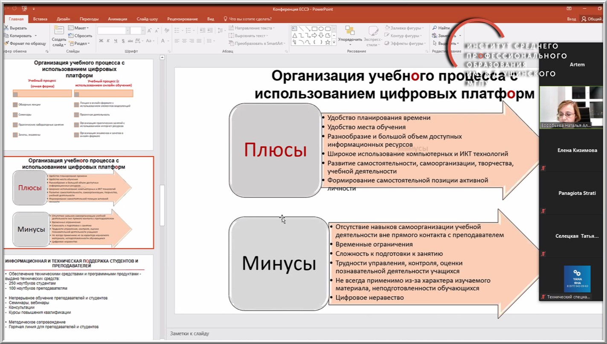
Task: Click the Reset (Сбросить) slide icon
Action: coord(71,36)
